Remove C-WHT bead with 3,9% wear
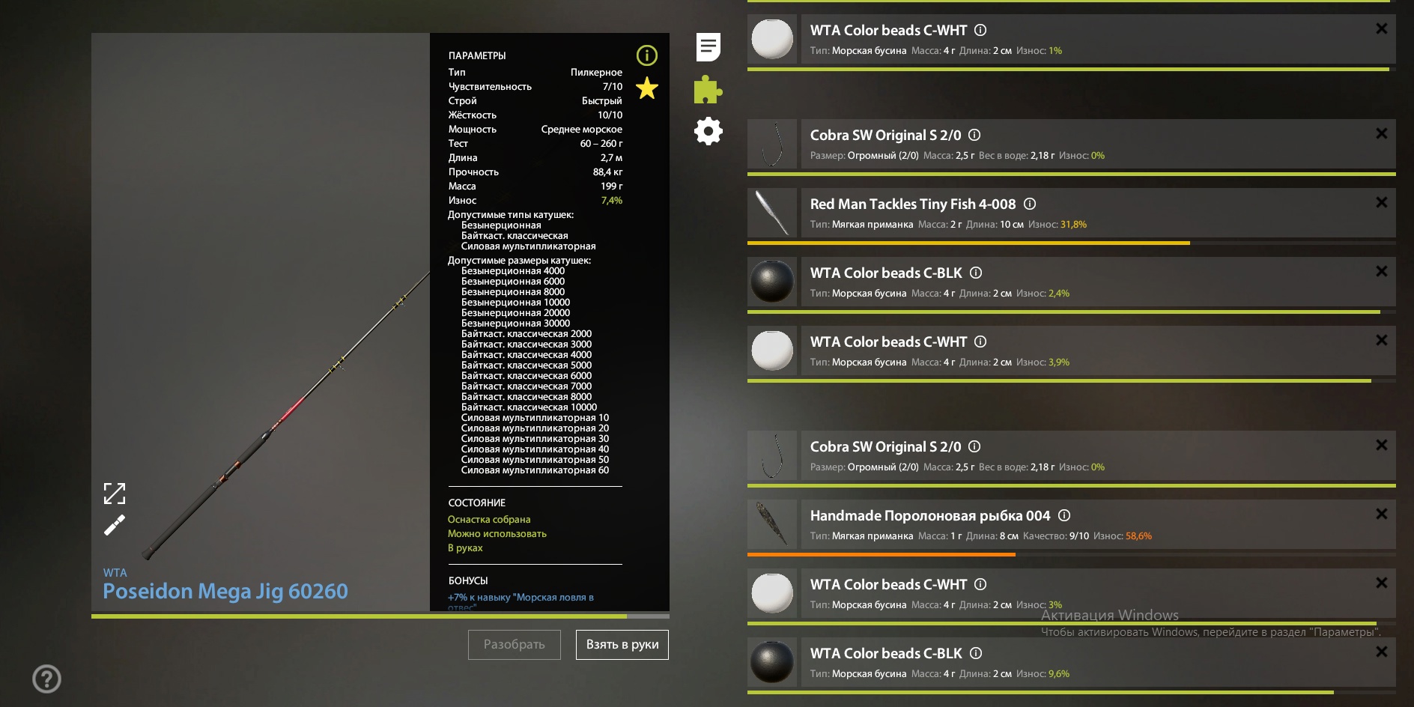Screen dimensions: 1414x707 tap(1382, 340)
